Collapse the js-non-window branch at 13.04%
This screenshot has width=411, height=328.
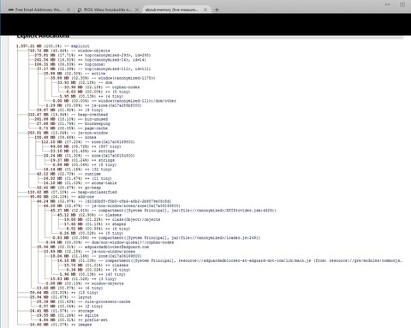(68, 133)
